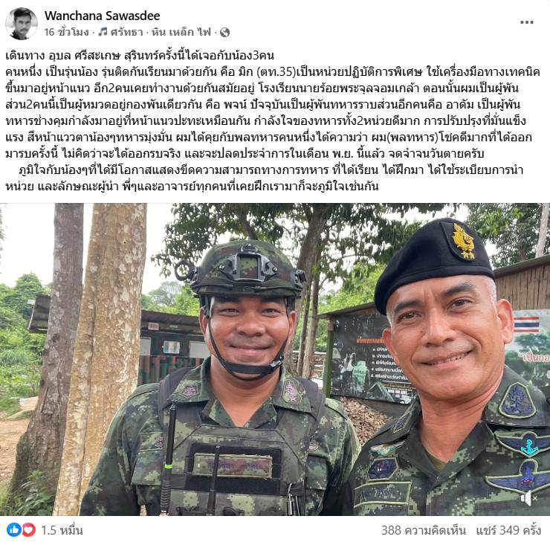Open the song title ศรัทธา
The height and width of the screenshot is (542, 550).
(x=126, y=32)
